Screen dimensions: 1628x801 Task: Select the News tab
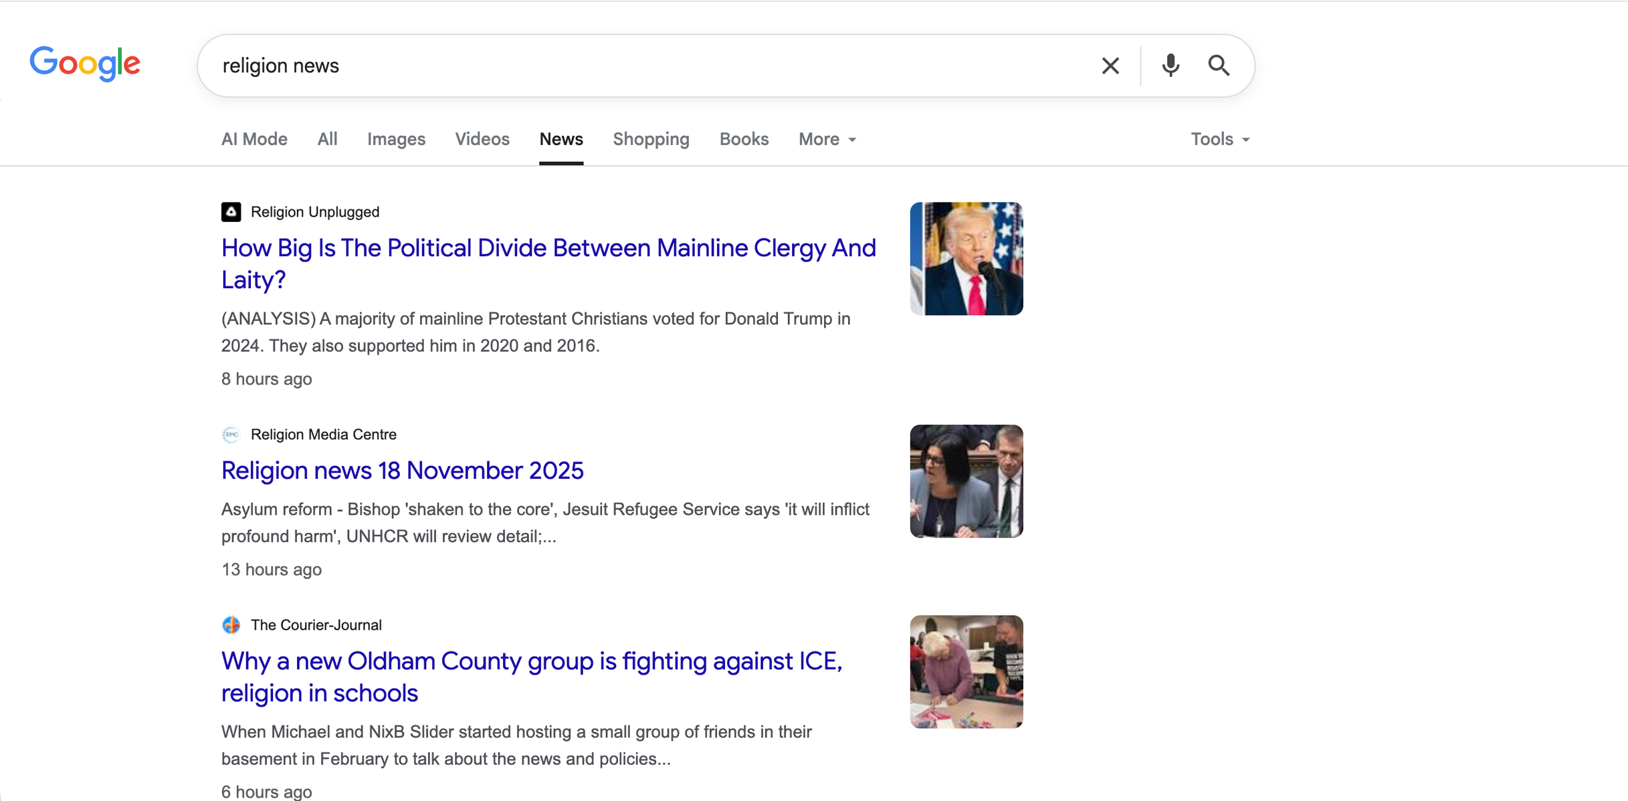[561, 139]
